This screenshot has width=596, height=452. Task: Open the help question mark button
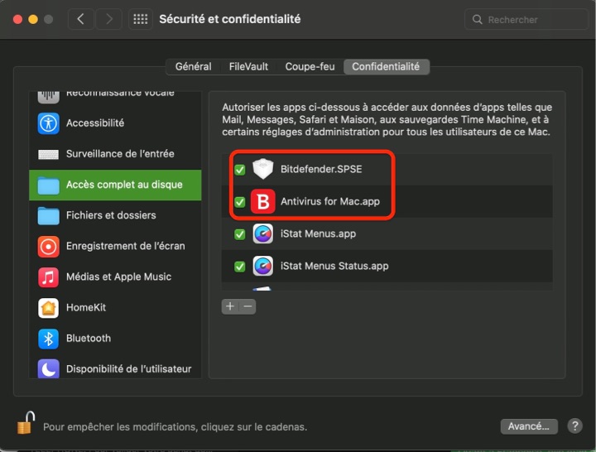(x=574, y=426)
